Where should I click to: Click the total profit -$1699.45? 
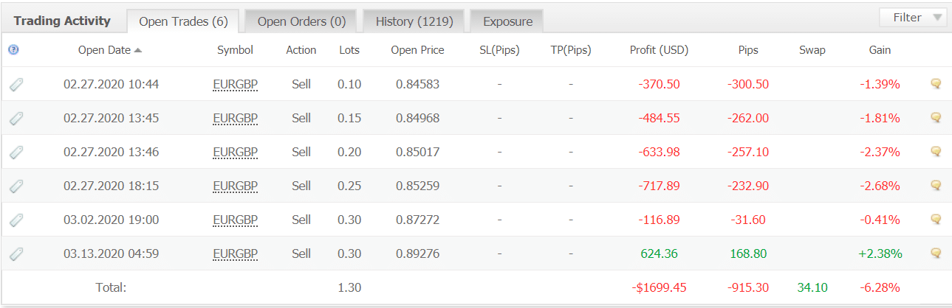(659, 287)
